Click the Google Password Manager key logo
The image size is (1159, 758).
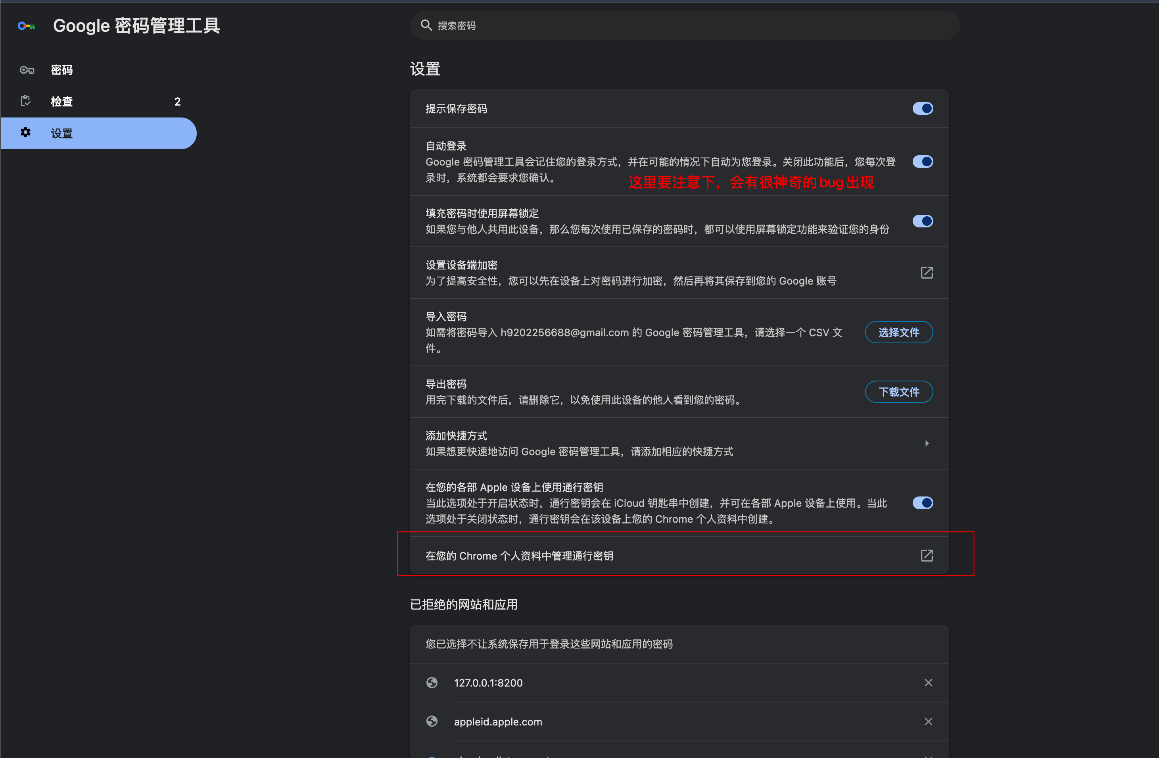pos(26,26)
